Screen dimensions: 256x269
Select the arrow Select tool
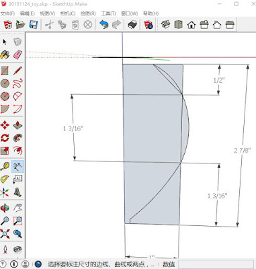click(5, 42)
